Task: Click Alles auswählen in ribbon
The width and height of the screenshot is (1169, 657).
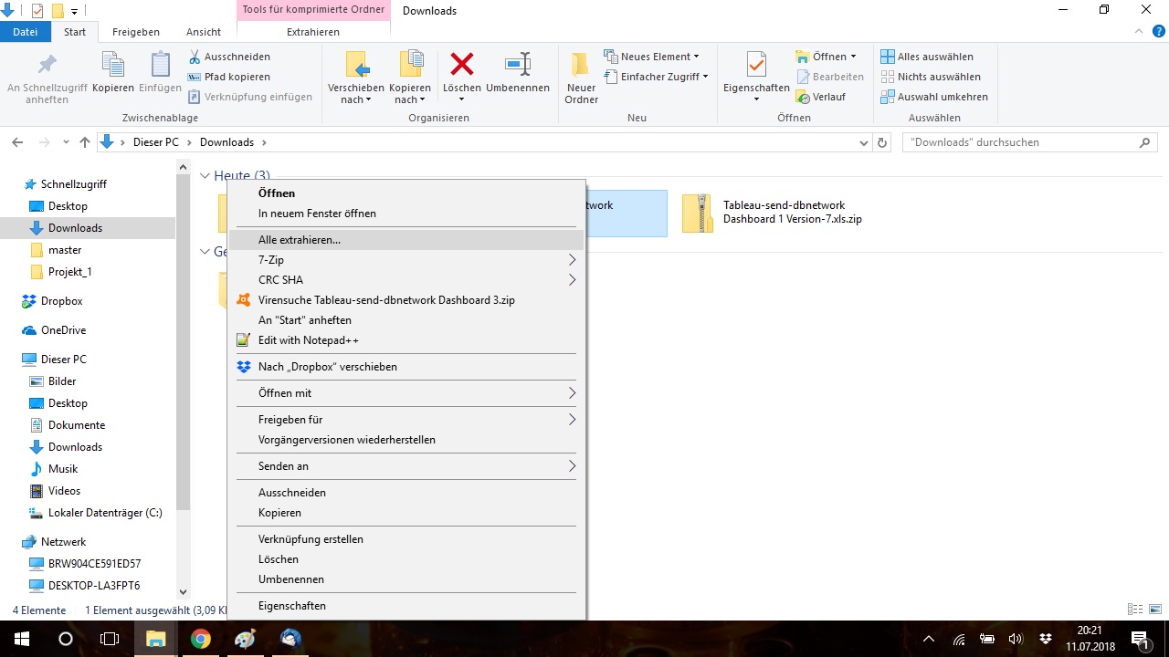Action: click(x=934, y=57)
